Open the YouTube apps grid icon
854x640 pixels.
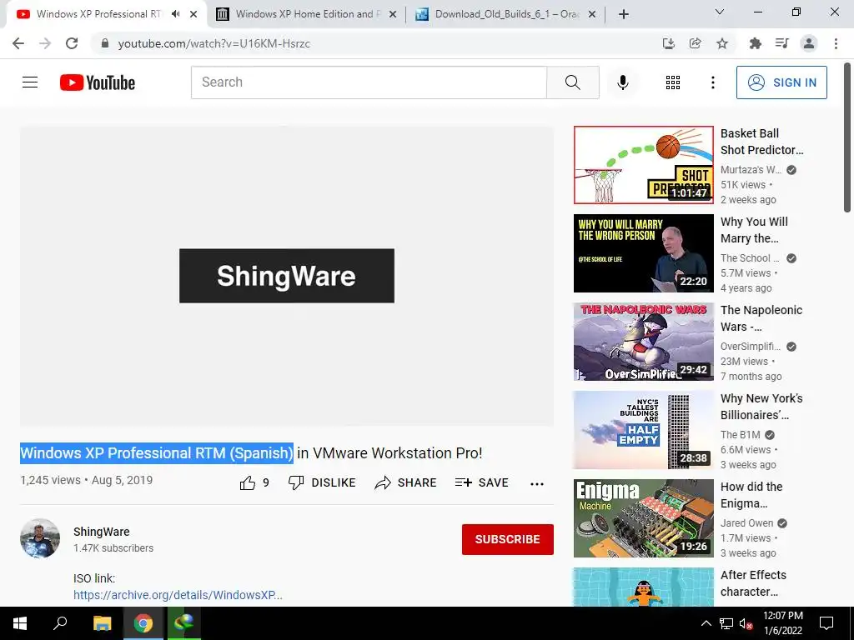(x=673, y=82)
